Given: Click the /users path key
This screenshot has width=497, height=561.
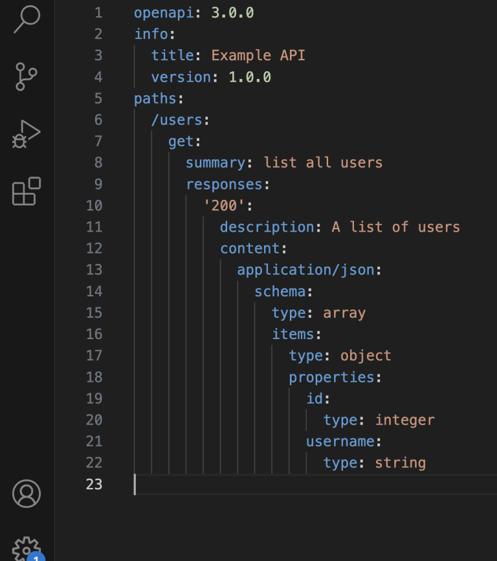Looking at the screenshot, I should pos(179,120).
